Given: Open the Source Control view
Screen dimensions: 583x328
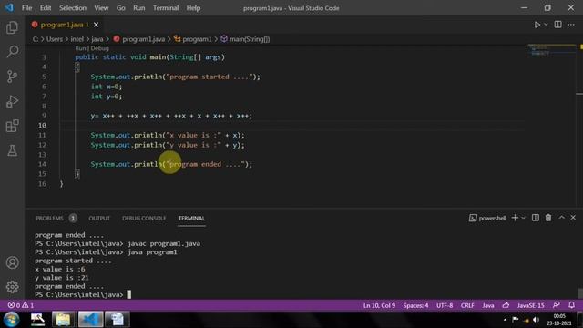Looking at the screenshot, I should (x=12, y=77).
